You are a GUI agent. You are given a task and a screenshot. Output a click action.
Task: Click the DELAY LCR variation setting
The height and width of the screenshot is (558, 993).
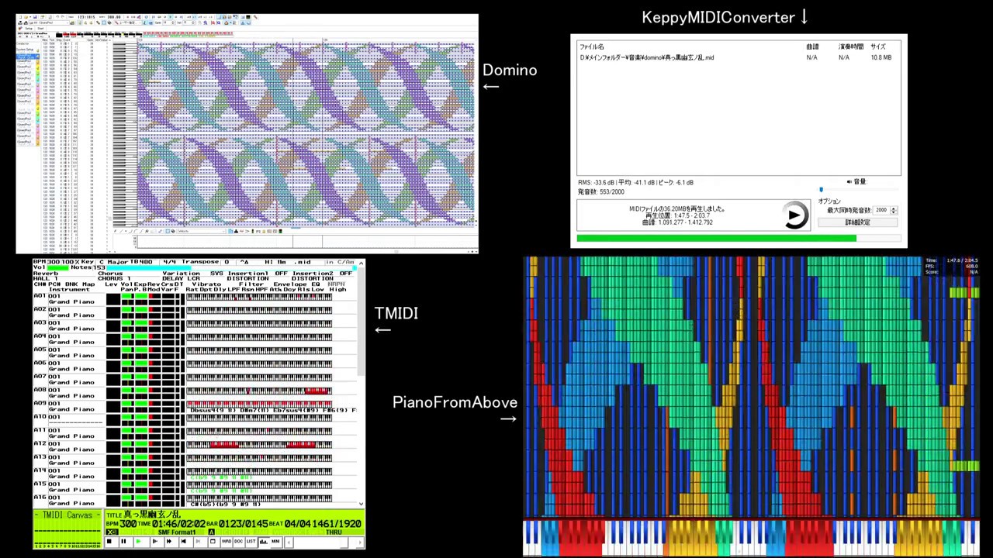pyautogui.click(x=182, y=279)
